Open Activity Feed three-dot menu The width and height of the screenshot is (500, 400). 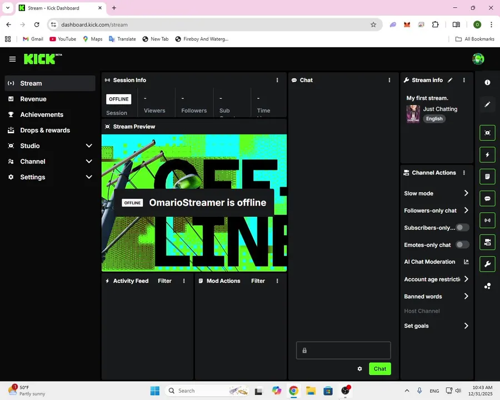(184, 281)
